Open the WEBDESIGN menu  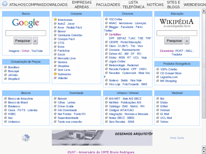(x=195, y=5)
